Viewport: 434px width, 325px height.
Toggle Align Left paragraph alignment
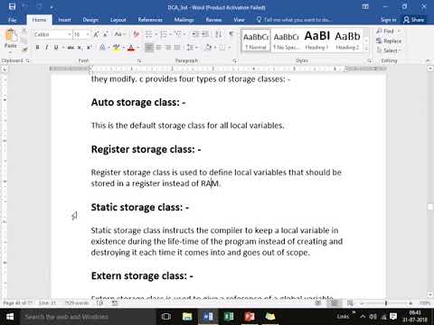coord(149,48)
